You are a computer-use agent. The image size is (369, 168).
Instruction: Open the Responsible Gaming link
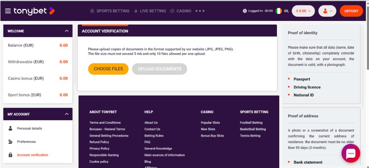(x=104, y=155)
